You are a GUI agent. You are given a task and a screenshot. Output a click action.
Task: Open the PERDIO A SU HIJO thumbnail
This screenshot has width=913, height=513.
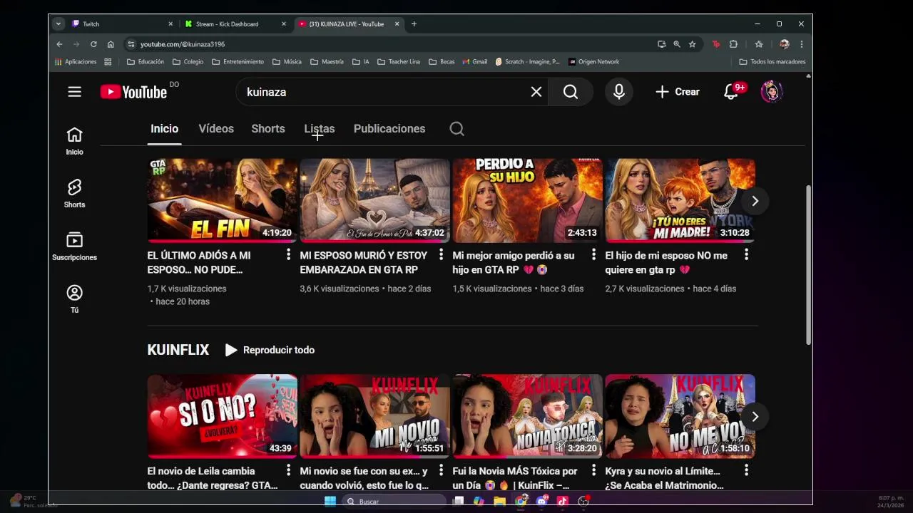[528, 201]
